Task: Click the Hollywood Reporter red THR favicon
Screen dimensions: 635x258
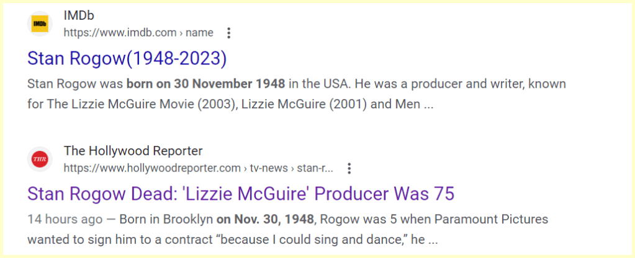Action: [40, 160]
